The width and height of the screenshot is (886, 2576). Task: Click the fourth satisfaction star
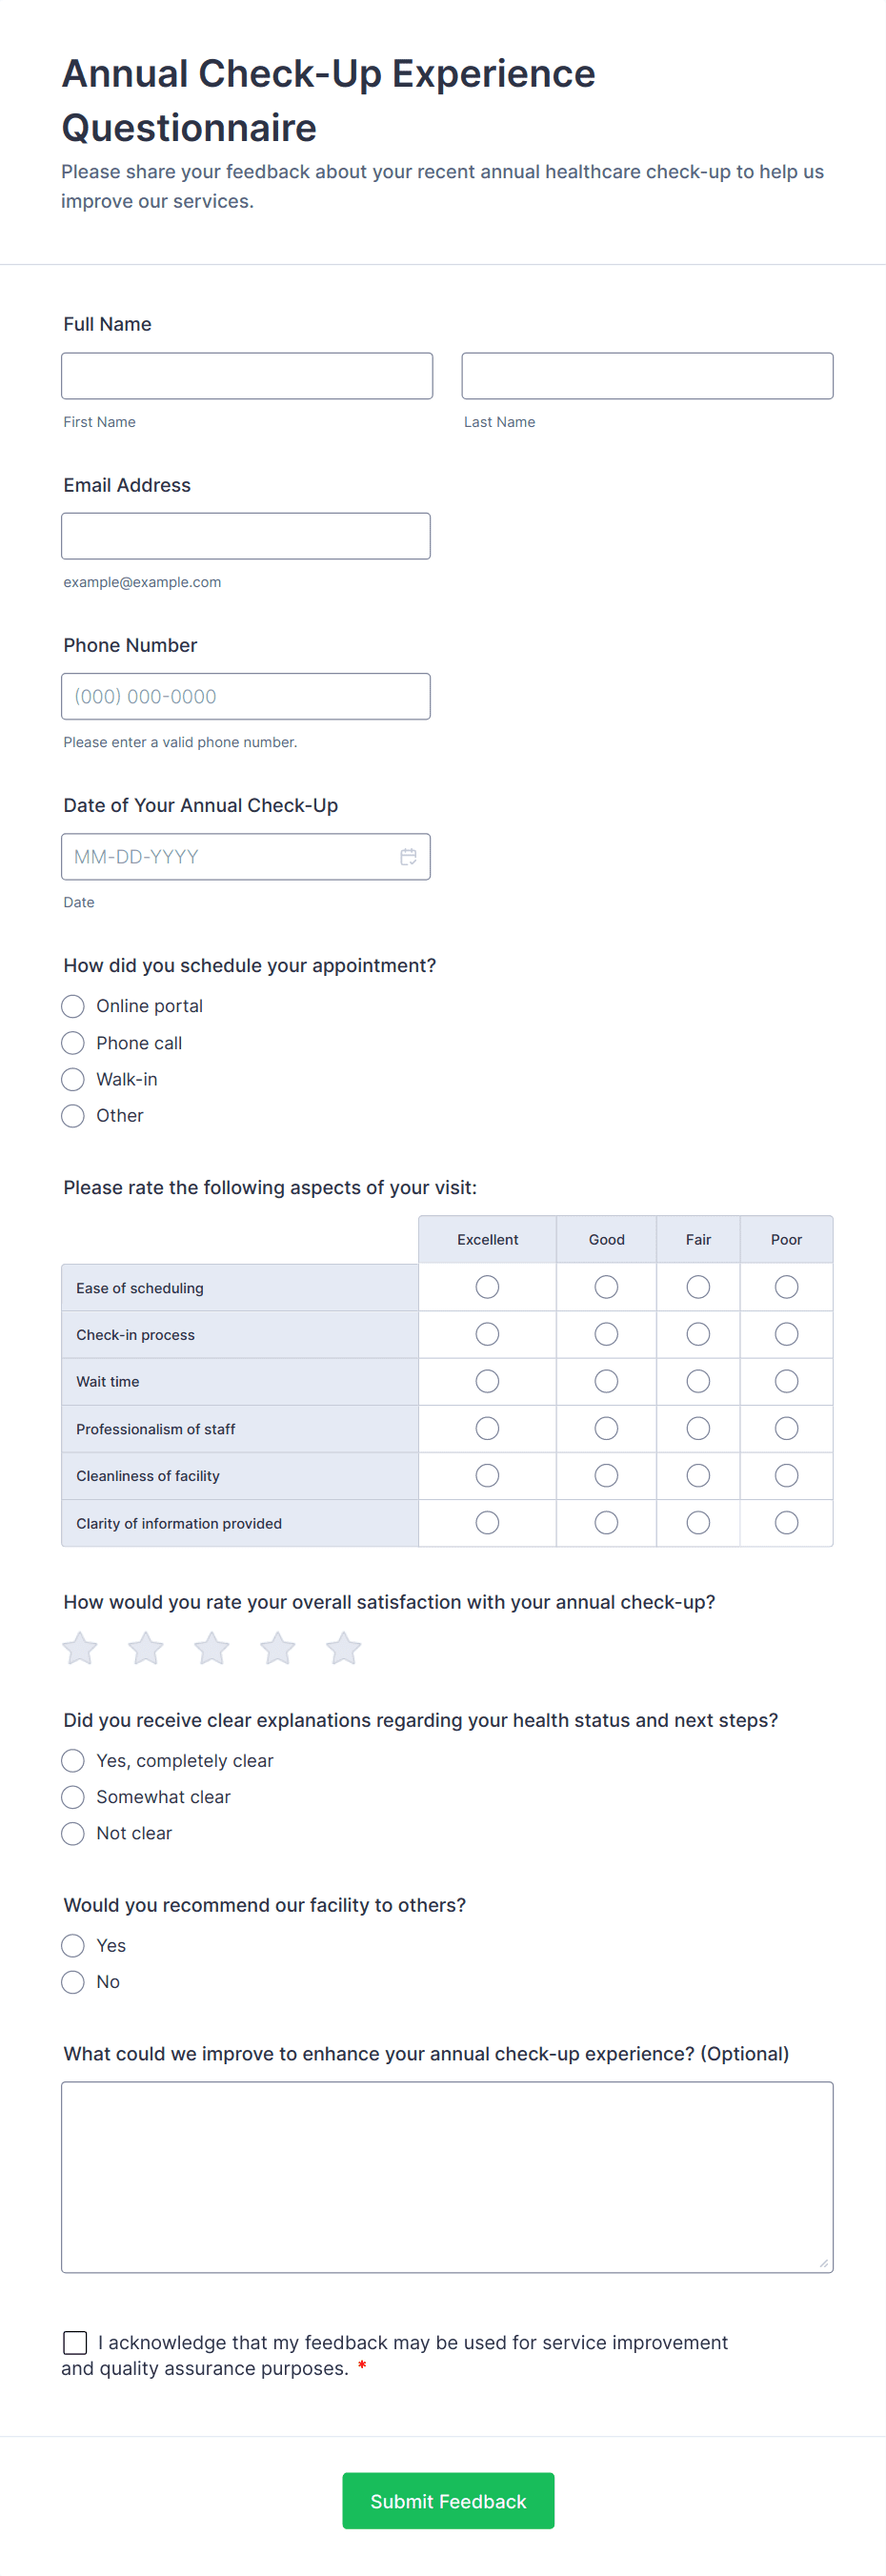pyautogui.click(x=278, y=1648)
